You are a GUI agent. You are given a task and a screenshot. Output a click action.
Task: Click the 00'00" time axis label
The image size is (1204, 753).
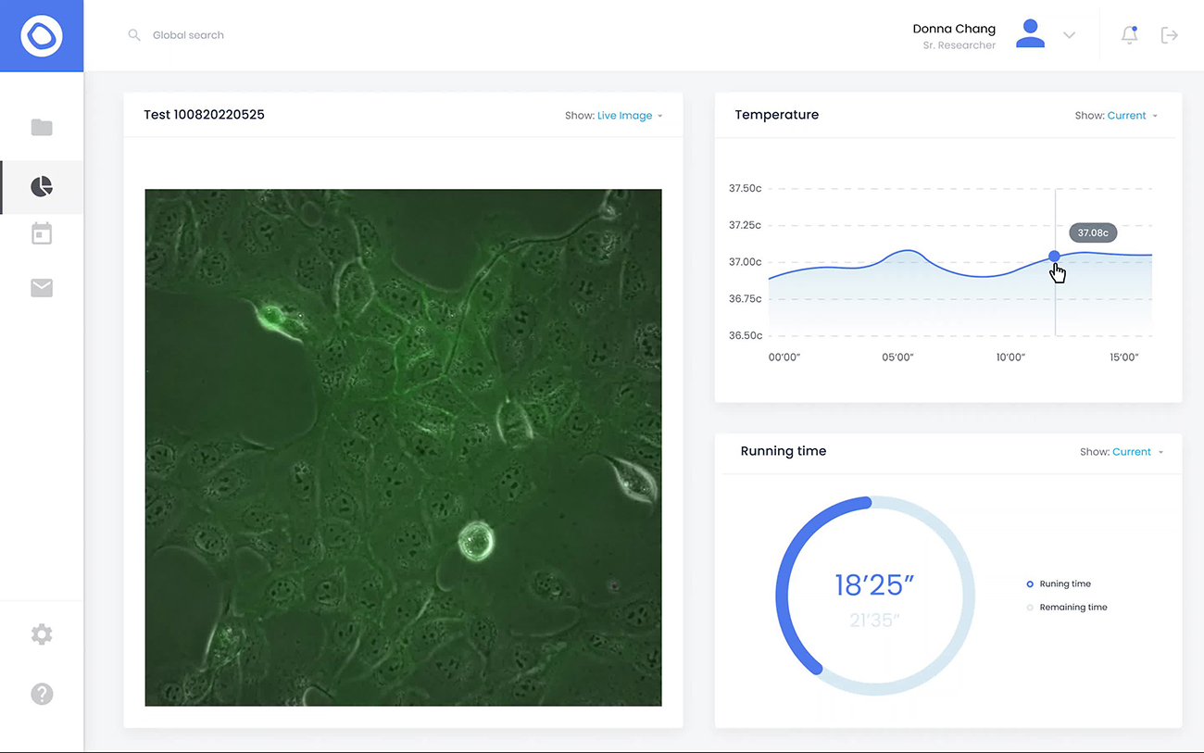[784, 358]
